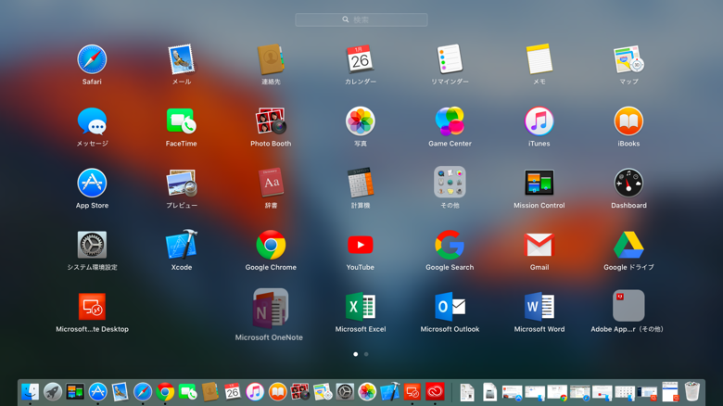Screen dimensions: 723x406
Task: Open App Store from the Dock
Action: (97, 392)
